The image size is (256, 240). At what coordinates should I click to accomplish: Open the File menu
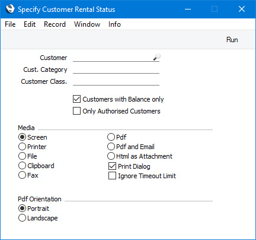coord(10,24)
